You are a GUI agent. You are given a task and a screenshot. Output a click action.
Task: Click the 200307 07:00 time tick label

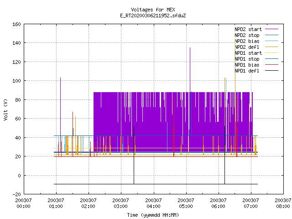(250, 203)
